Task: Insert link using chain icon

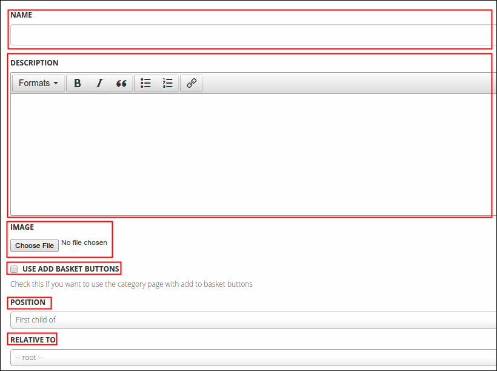Action: pos(192,83)
